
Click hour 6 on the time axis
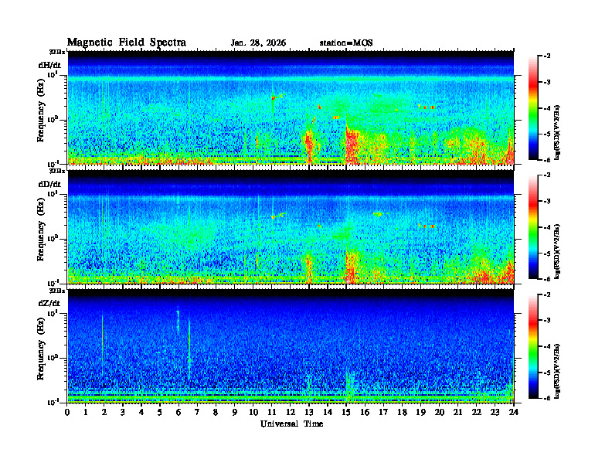click(178, 413)
